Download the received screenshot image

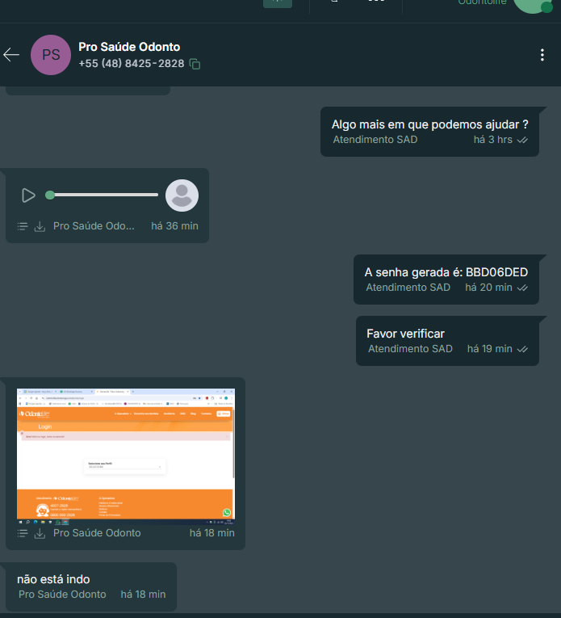coord(40,533)
